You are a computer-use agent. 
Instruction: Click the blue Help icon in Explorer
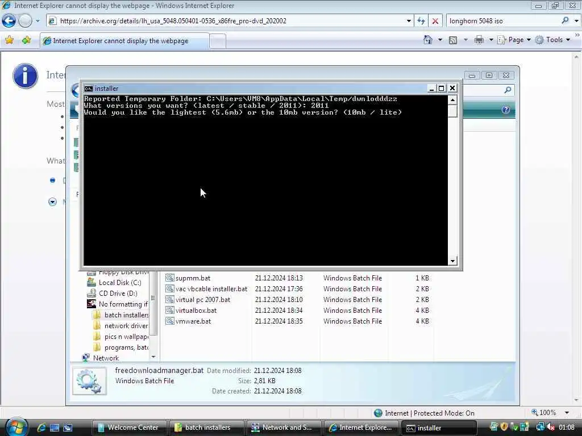click(505, 110)
